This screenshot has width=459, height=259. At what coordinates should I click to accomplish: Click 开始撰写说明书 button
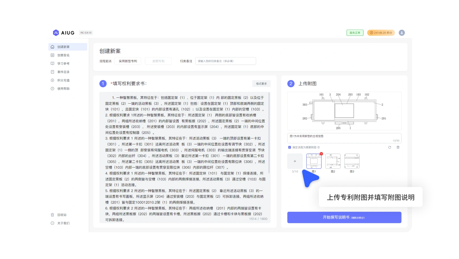click(344, 217)
